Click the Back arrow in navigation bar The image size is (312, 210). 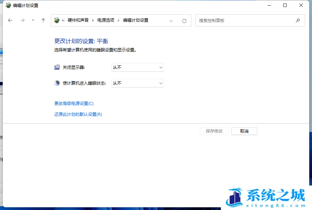pyautogui.click(x=10, y=20)
